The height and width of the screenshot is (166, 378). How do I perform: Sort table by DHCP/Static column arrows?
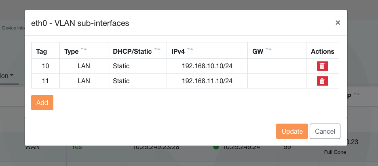click(157, 49)
